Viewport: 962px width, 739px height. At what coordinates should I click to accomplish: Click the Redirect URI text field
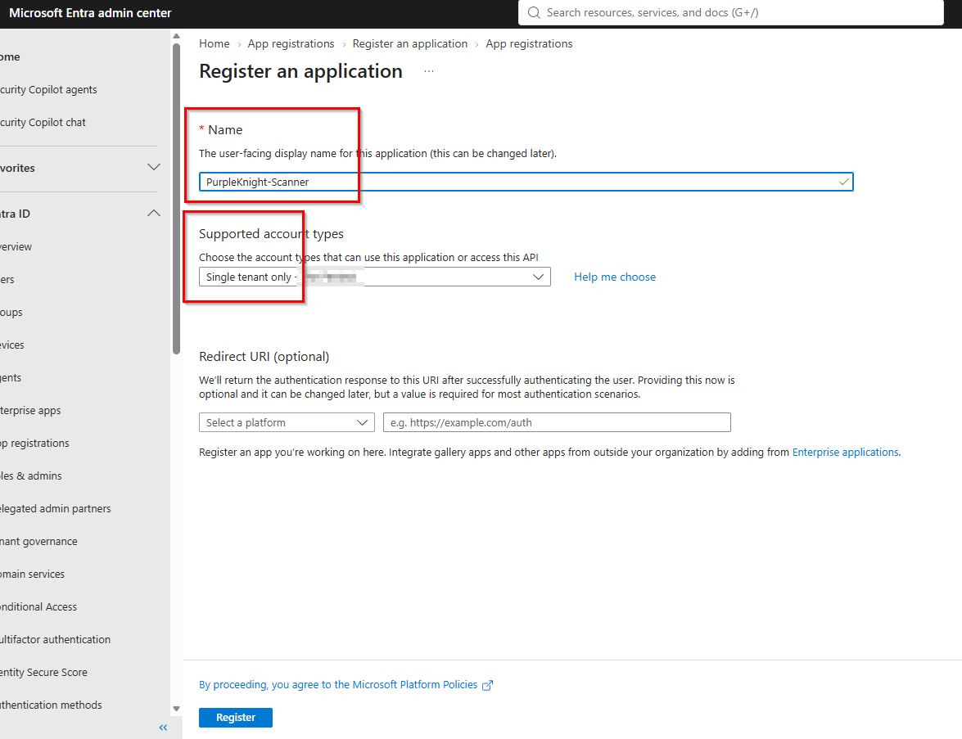(557, 422)
